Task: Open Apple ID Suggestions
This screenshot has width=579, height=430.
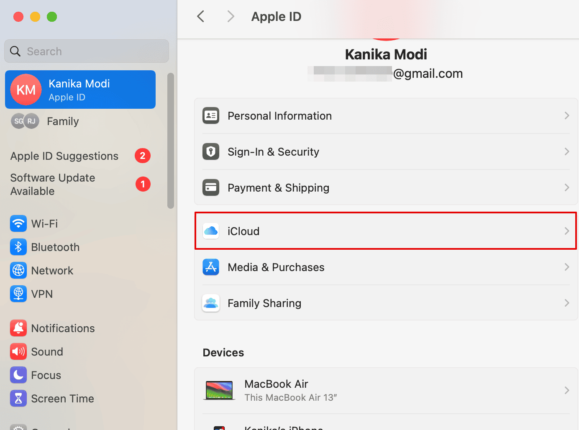Action: pos(64,156)
